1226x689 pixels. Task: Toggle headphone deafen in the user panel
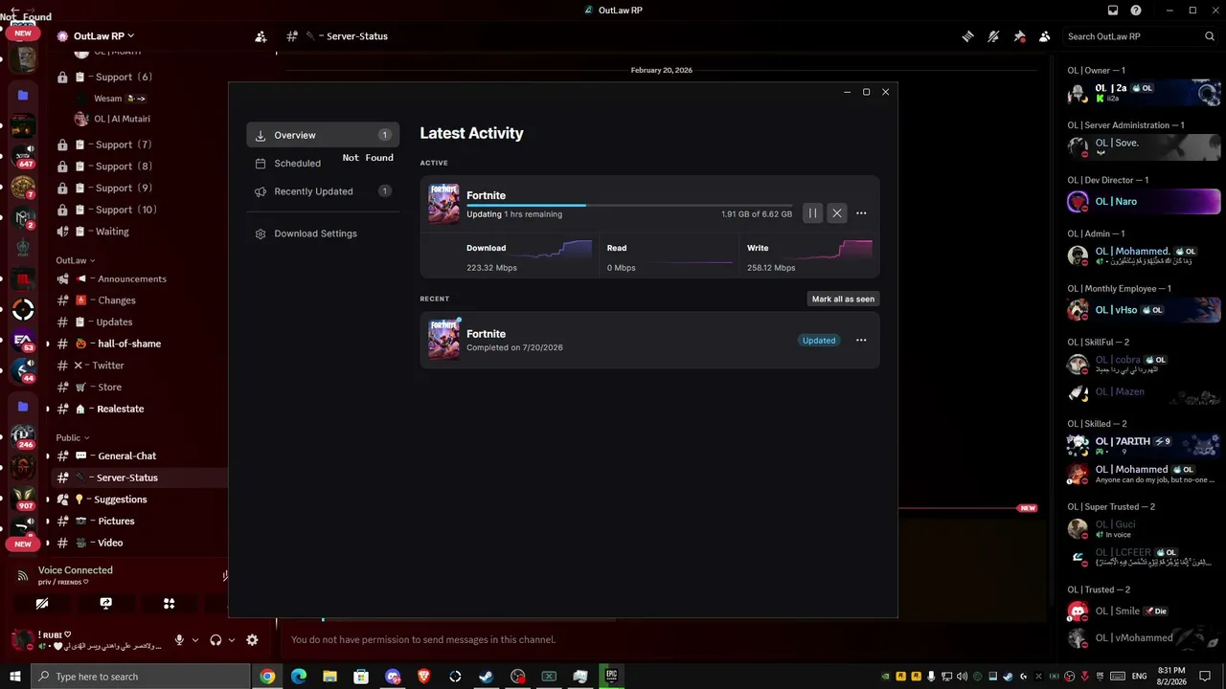point(216,640)
